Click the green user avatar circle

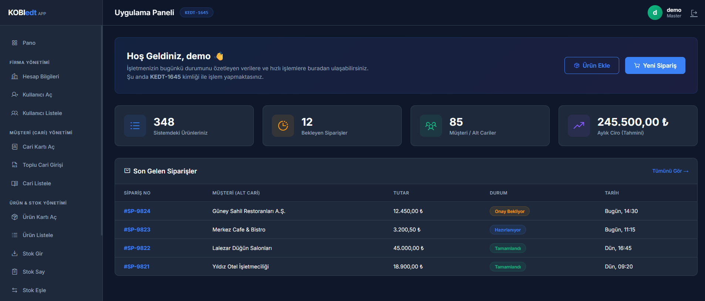pos(655,13)
